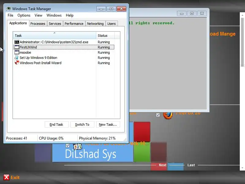Click Running status of msoobe
245x184 pixels.
pos(104,52)
